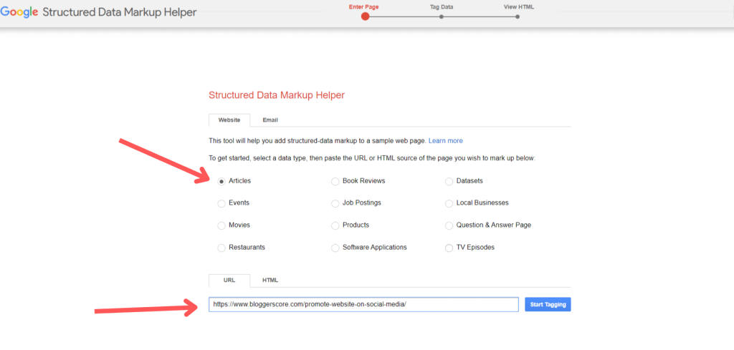
Task: Click the Enter Page step marker
Action: pyautogui.click(x=365, y=16)
